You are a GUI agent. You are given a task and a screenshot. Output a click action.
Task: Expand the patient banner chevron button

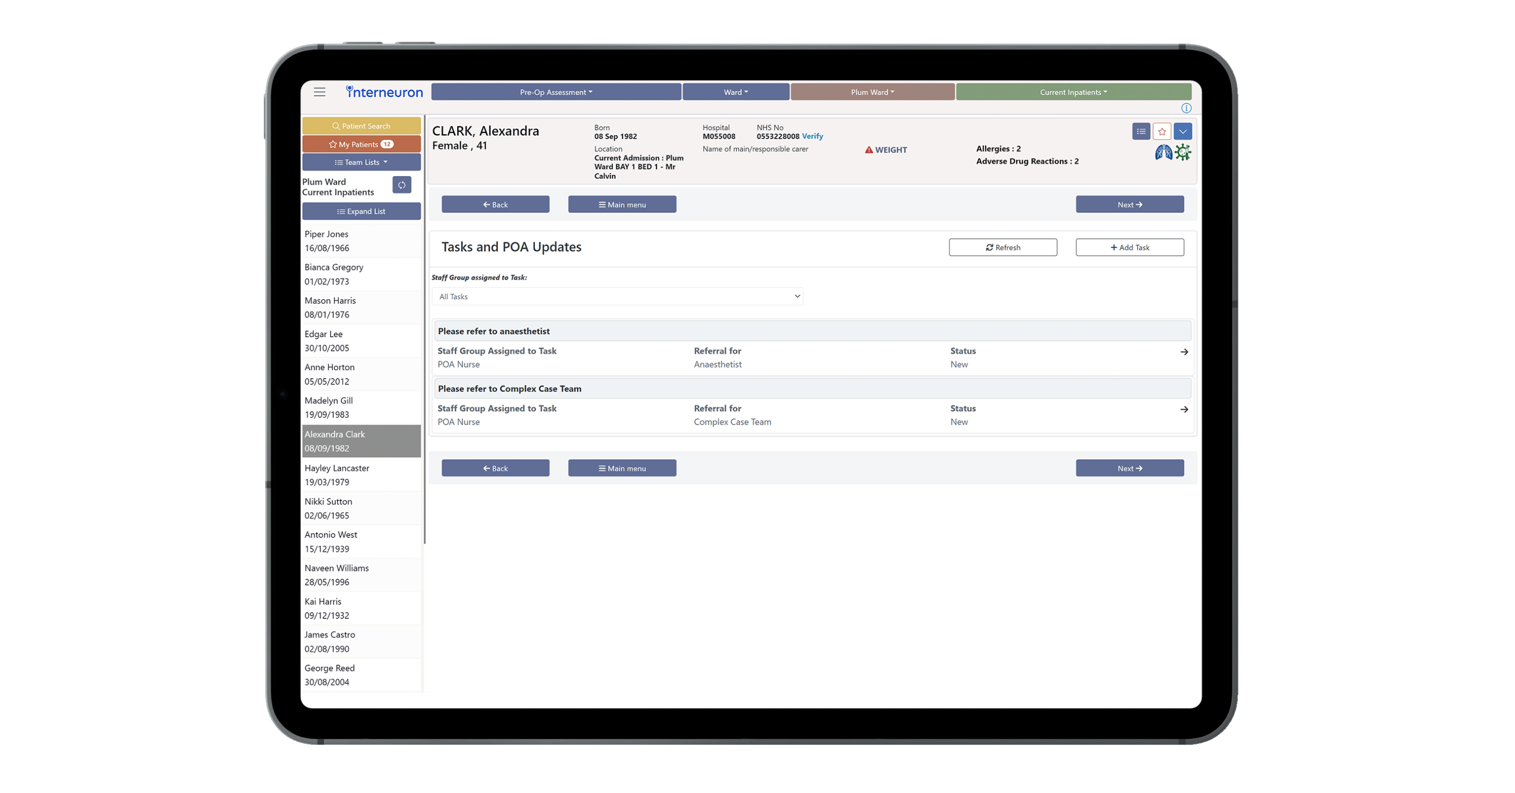coord(1182,132)
